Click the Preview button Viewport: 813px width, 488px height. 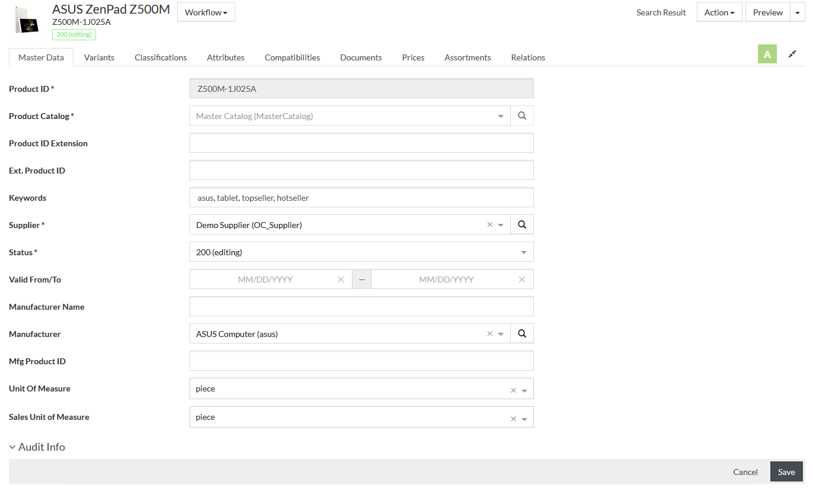pyautogui.click(x=768, y=12)
